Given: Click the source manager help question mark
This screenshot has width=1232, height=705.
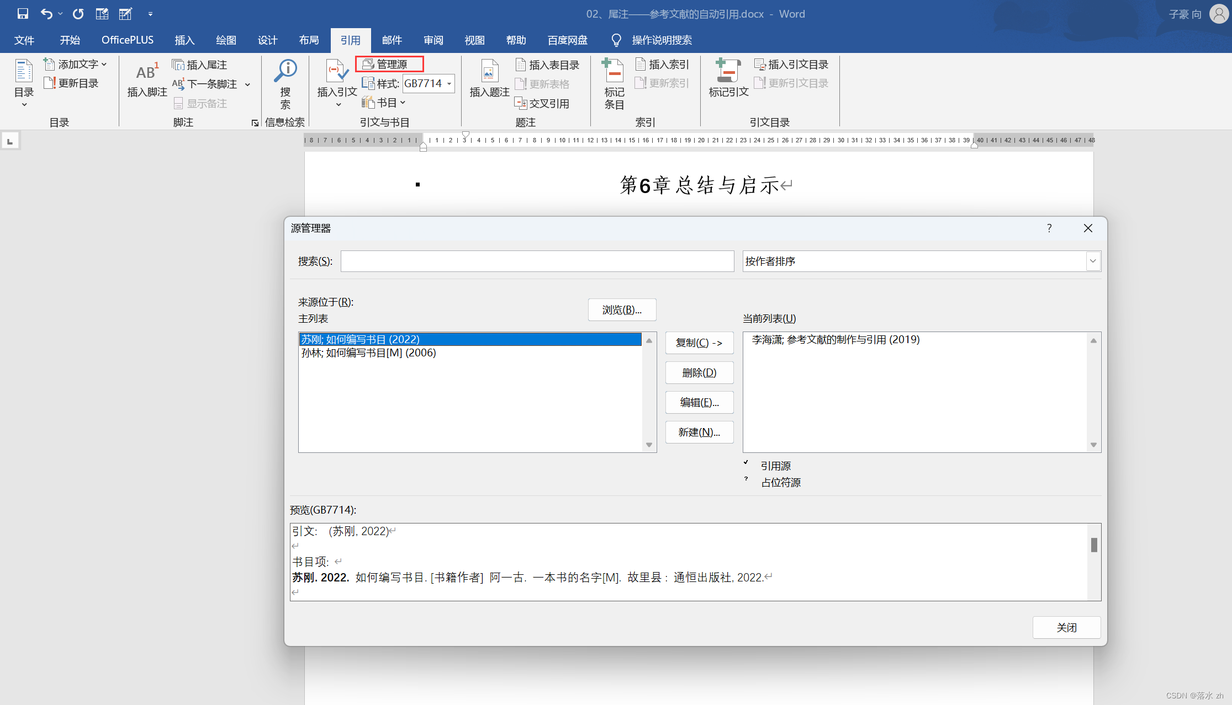Looking at the screenshot, I should tap(1049, 228).
